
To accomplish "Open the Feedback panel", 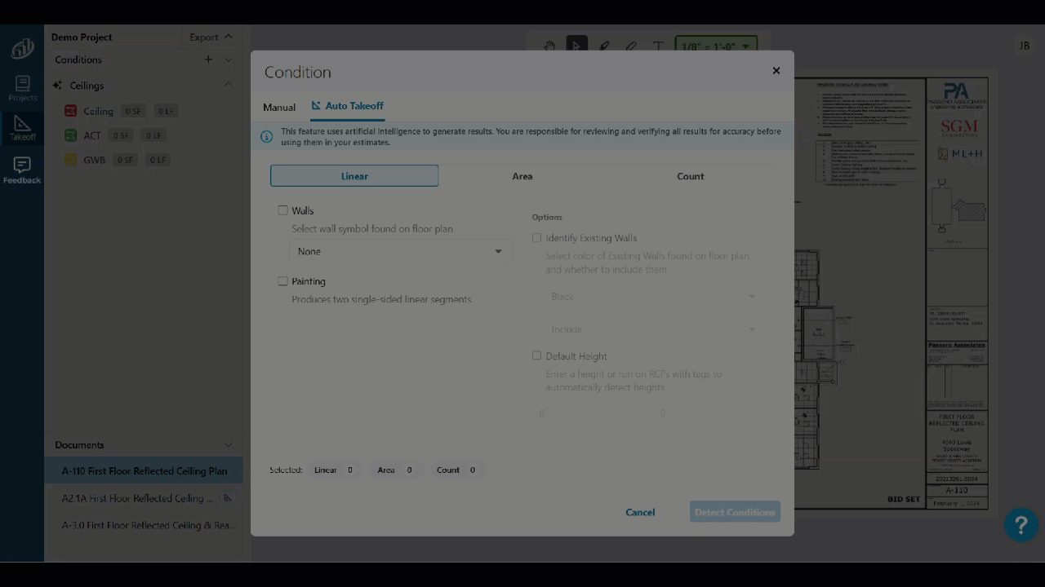I will (x=22, y=170).
